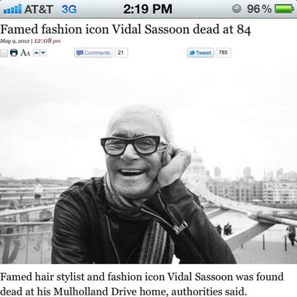Click the Tweet button
297x297 pixels.
click(200, 53)
